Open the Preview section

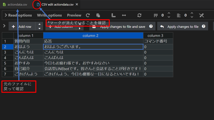click(74, 15)
